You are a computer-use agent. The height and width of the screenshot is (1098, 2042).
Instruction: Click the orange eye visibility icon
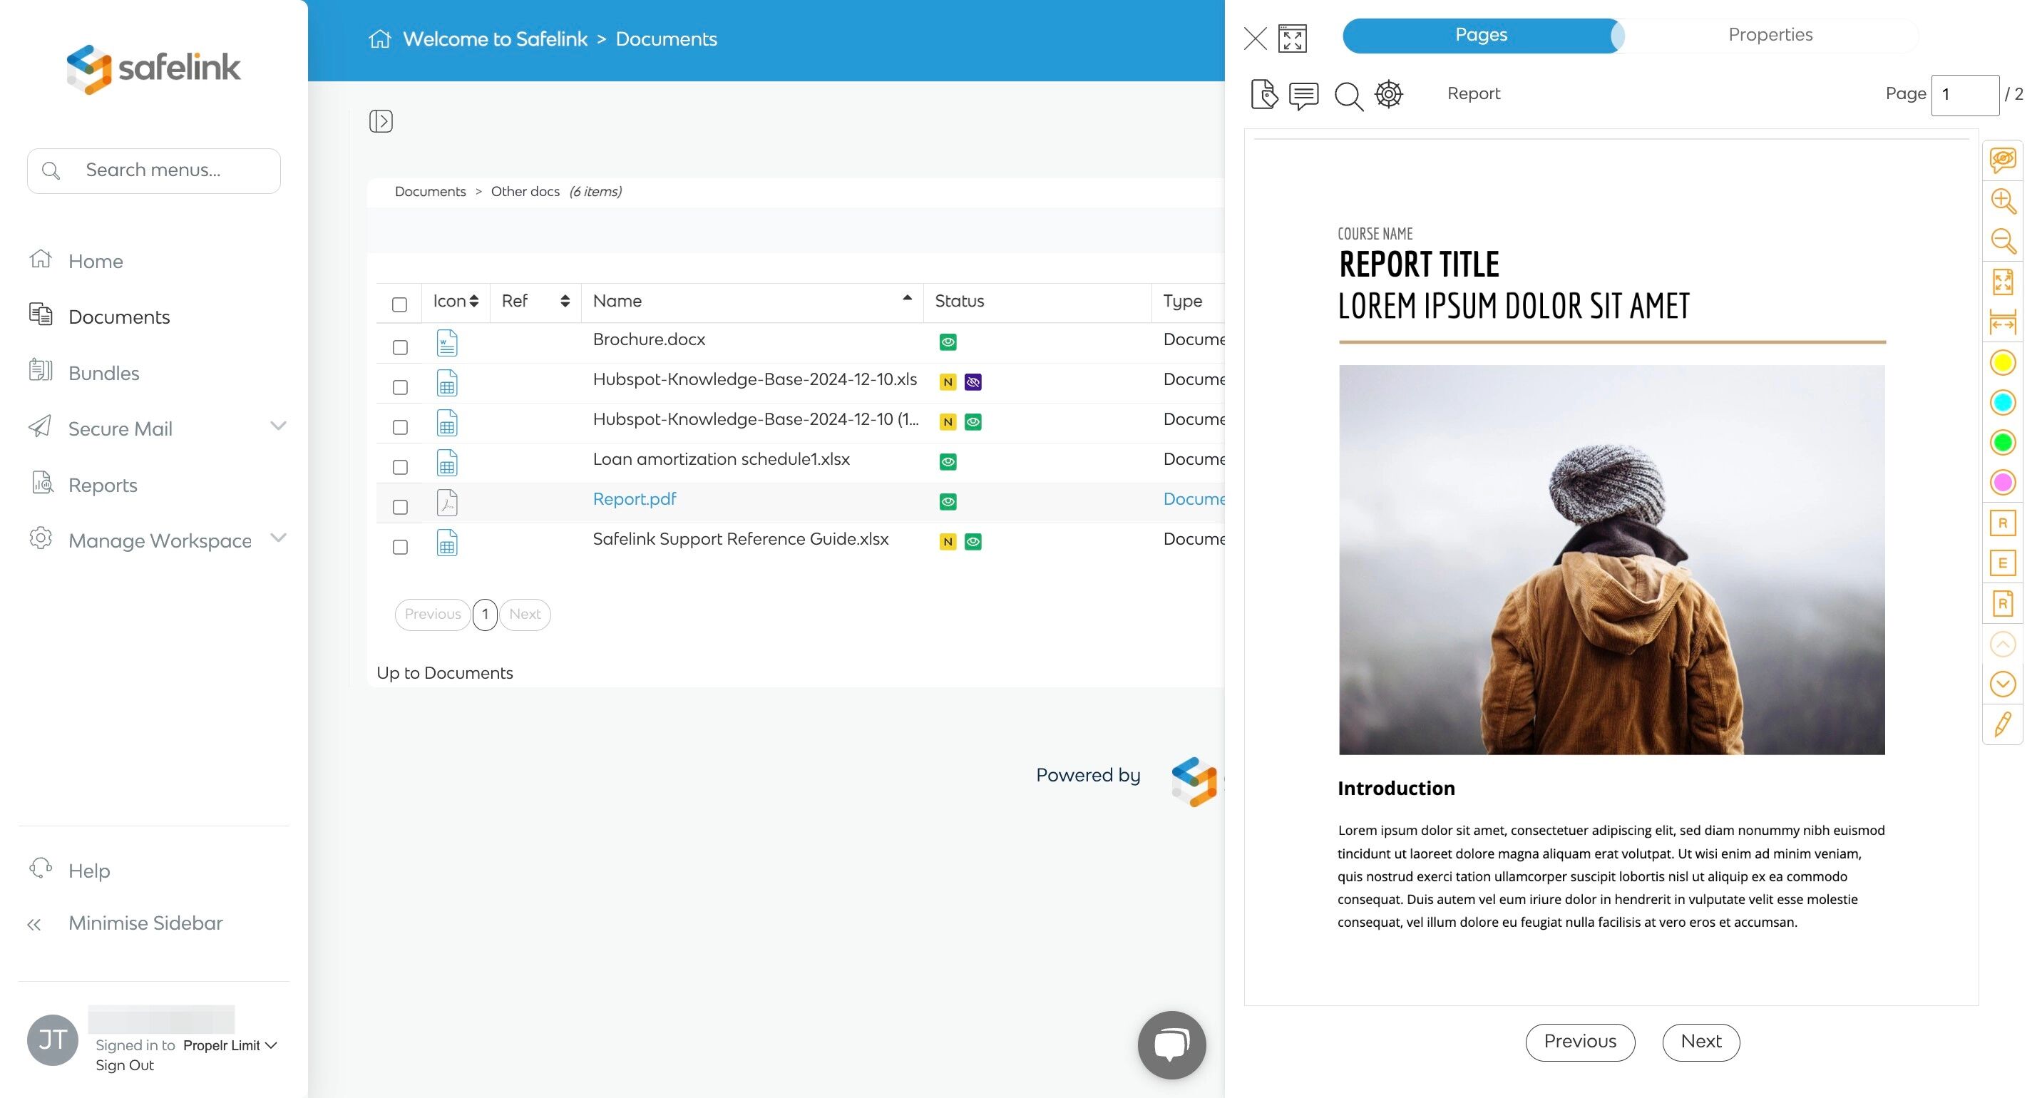click(x=2002, y=160)
